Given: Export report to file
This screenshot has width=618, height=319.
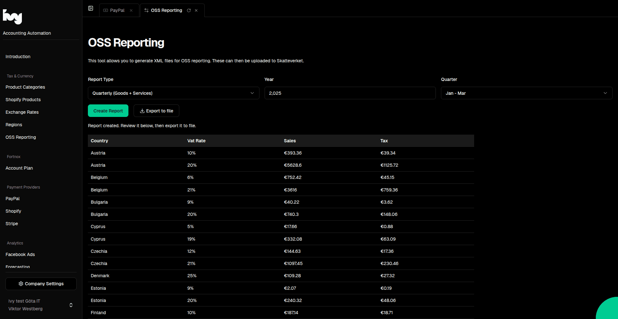Looking at the screenshot, I should (x=156, y=111).
